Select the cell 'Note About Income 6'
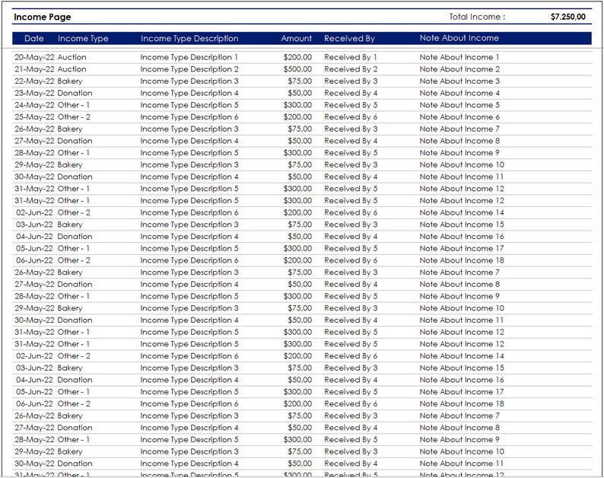 pos(460,117)
